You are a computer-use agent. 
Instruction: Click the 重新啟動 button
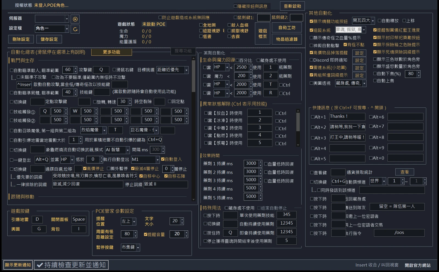[292, 6]
